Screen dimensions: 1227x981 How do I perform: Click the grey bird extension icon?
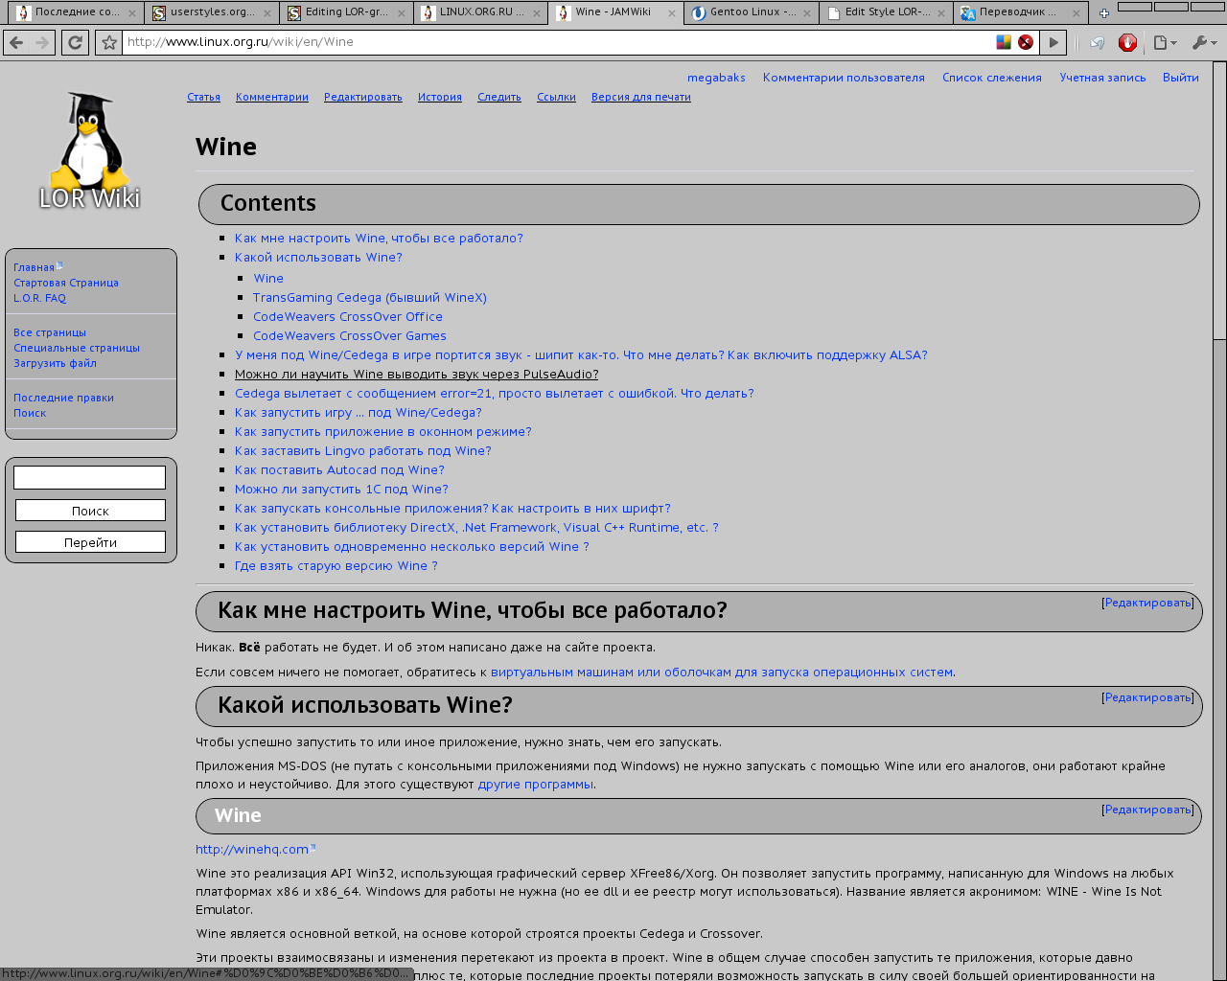(1097, 42)
